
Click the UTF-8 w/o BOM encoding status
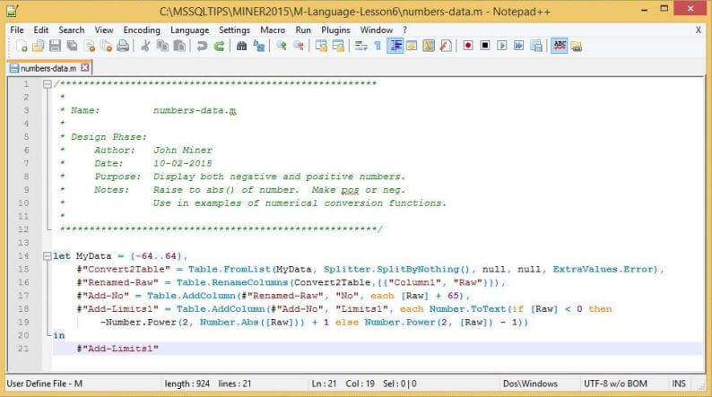pyautogui.click(x=615, y=384)
